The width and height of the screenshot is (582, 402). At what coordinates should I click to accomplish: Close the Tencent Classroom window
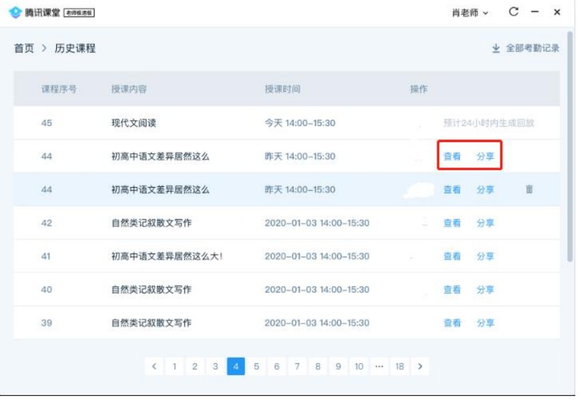[557, 12]
